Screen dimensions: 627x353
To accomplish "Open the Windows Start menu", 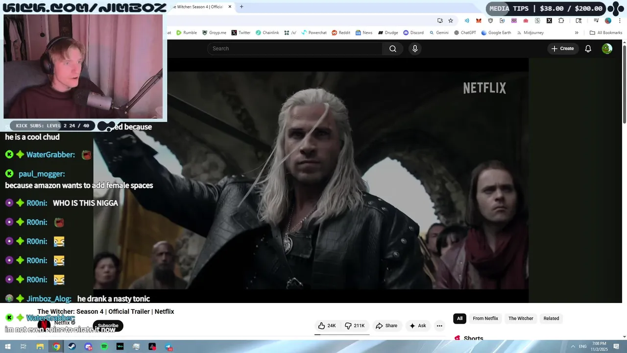I will pos(7,347).
